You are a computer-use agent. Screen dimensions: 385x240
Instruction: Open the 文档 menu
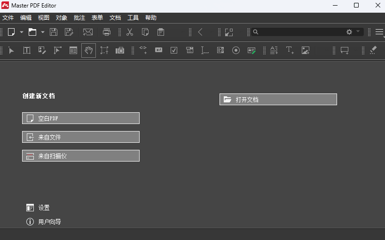(x=115, y=18)
